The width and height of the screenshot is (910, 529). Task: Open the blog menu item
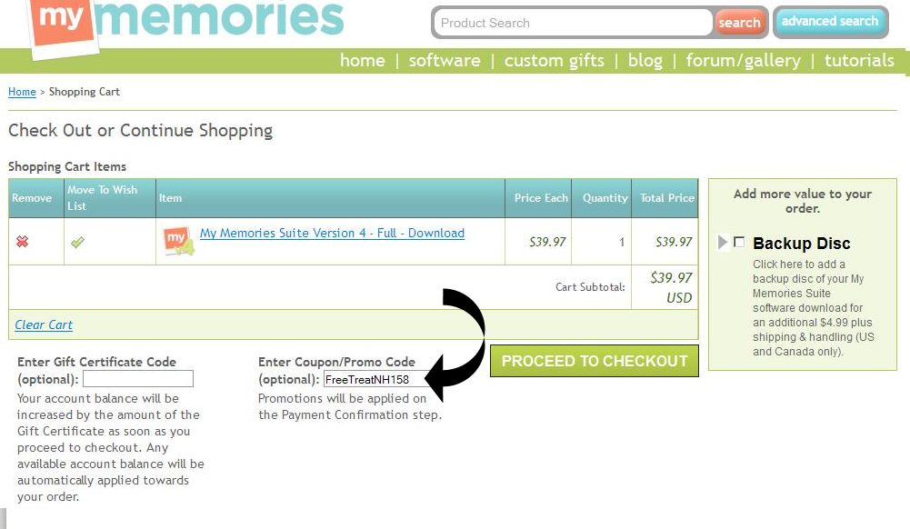645,61
